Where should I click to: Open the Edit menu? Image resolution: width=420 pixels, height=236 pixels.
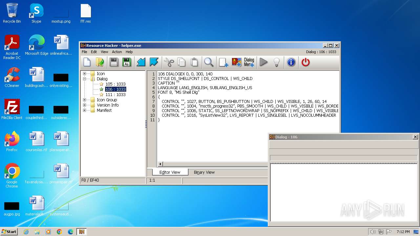tap(94, 52)
